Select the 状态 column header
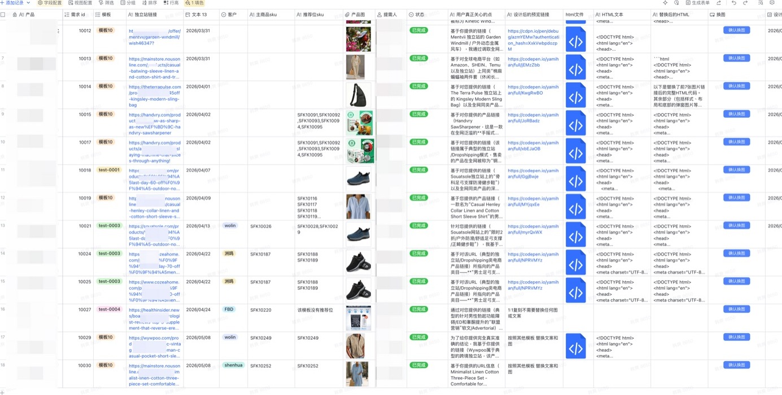Screen dimensions: 782x395 pyautogui.click(x=427, y=15)
